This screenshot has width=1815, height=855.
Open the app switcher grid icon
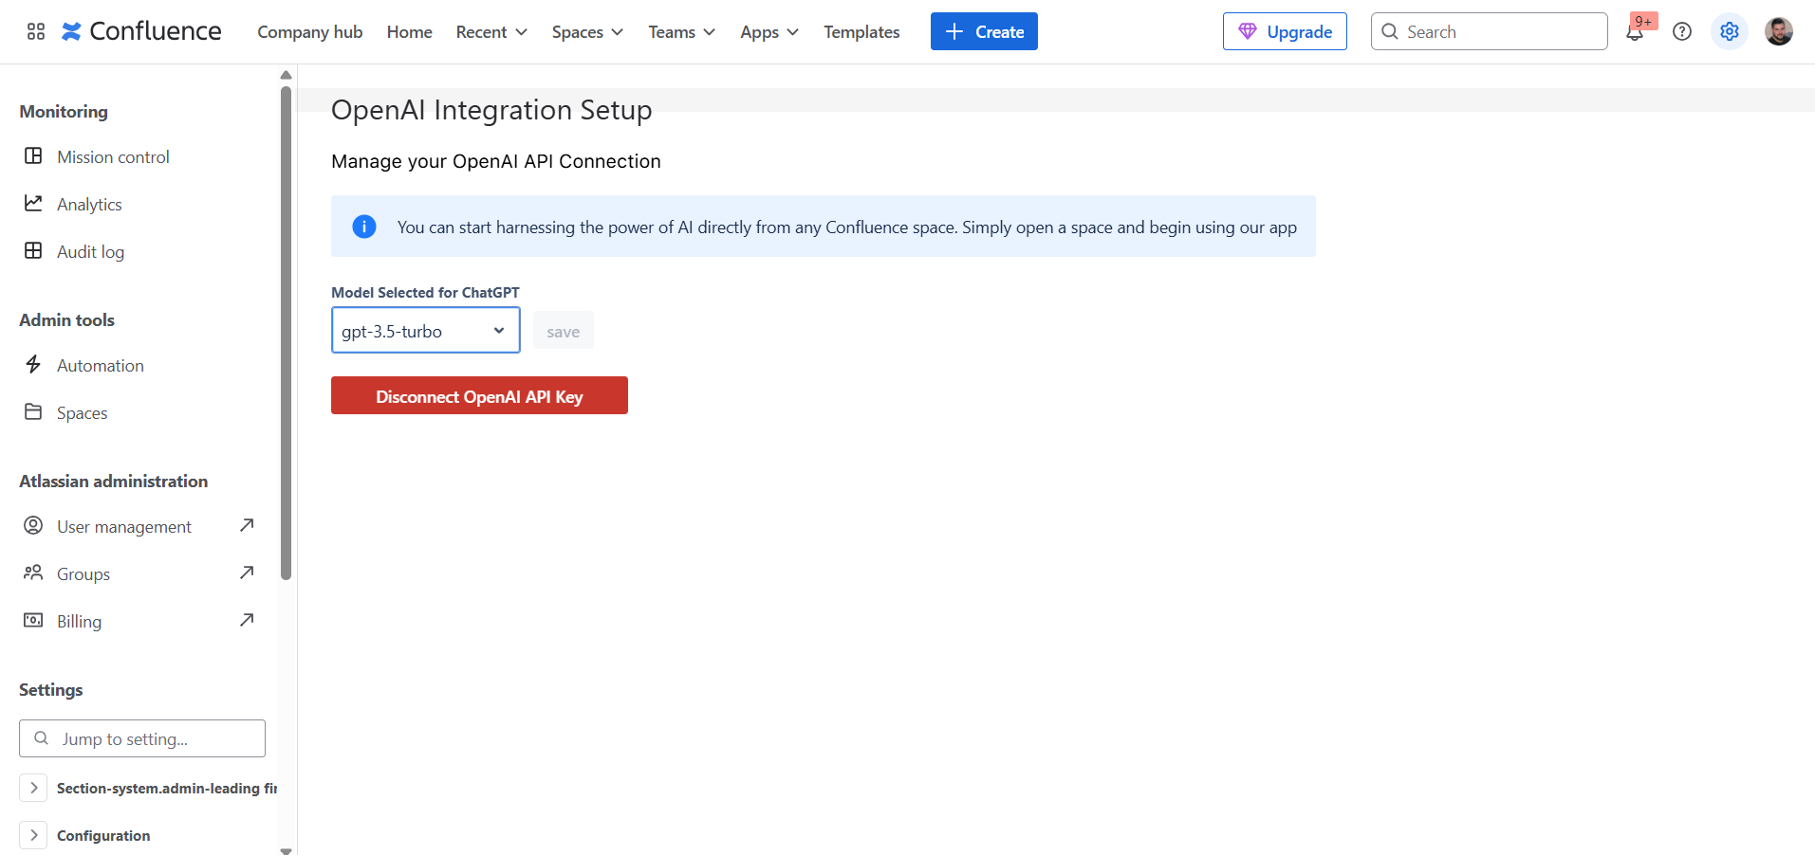coord(36,31)
